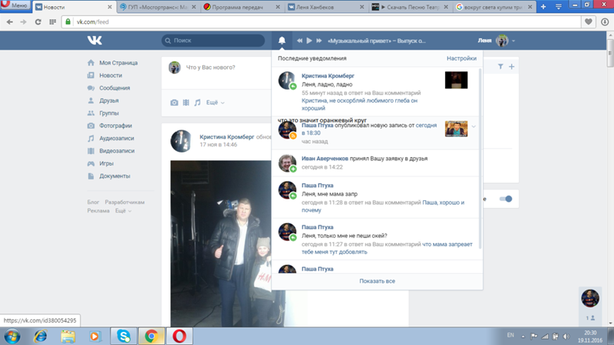Open the notifications bell icon
This screenshot has height=345, width=614.
(282, 41)
